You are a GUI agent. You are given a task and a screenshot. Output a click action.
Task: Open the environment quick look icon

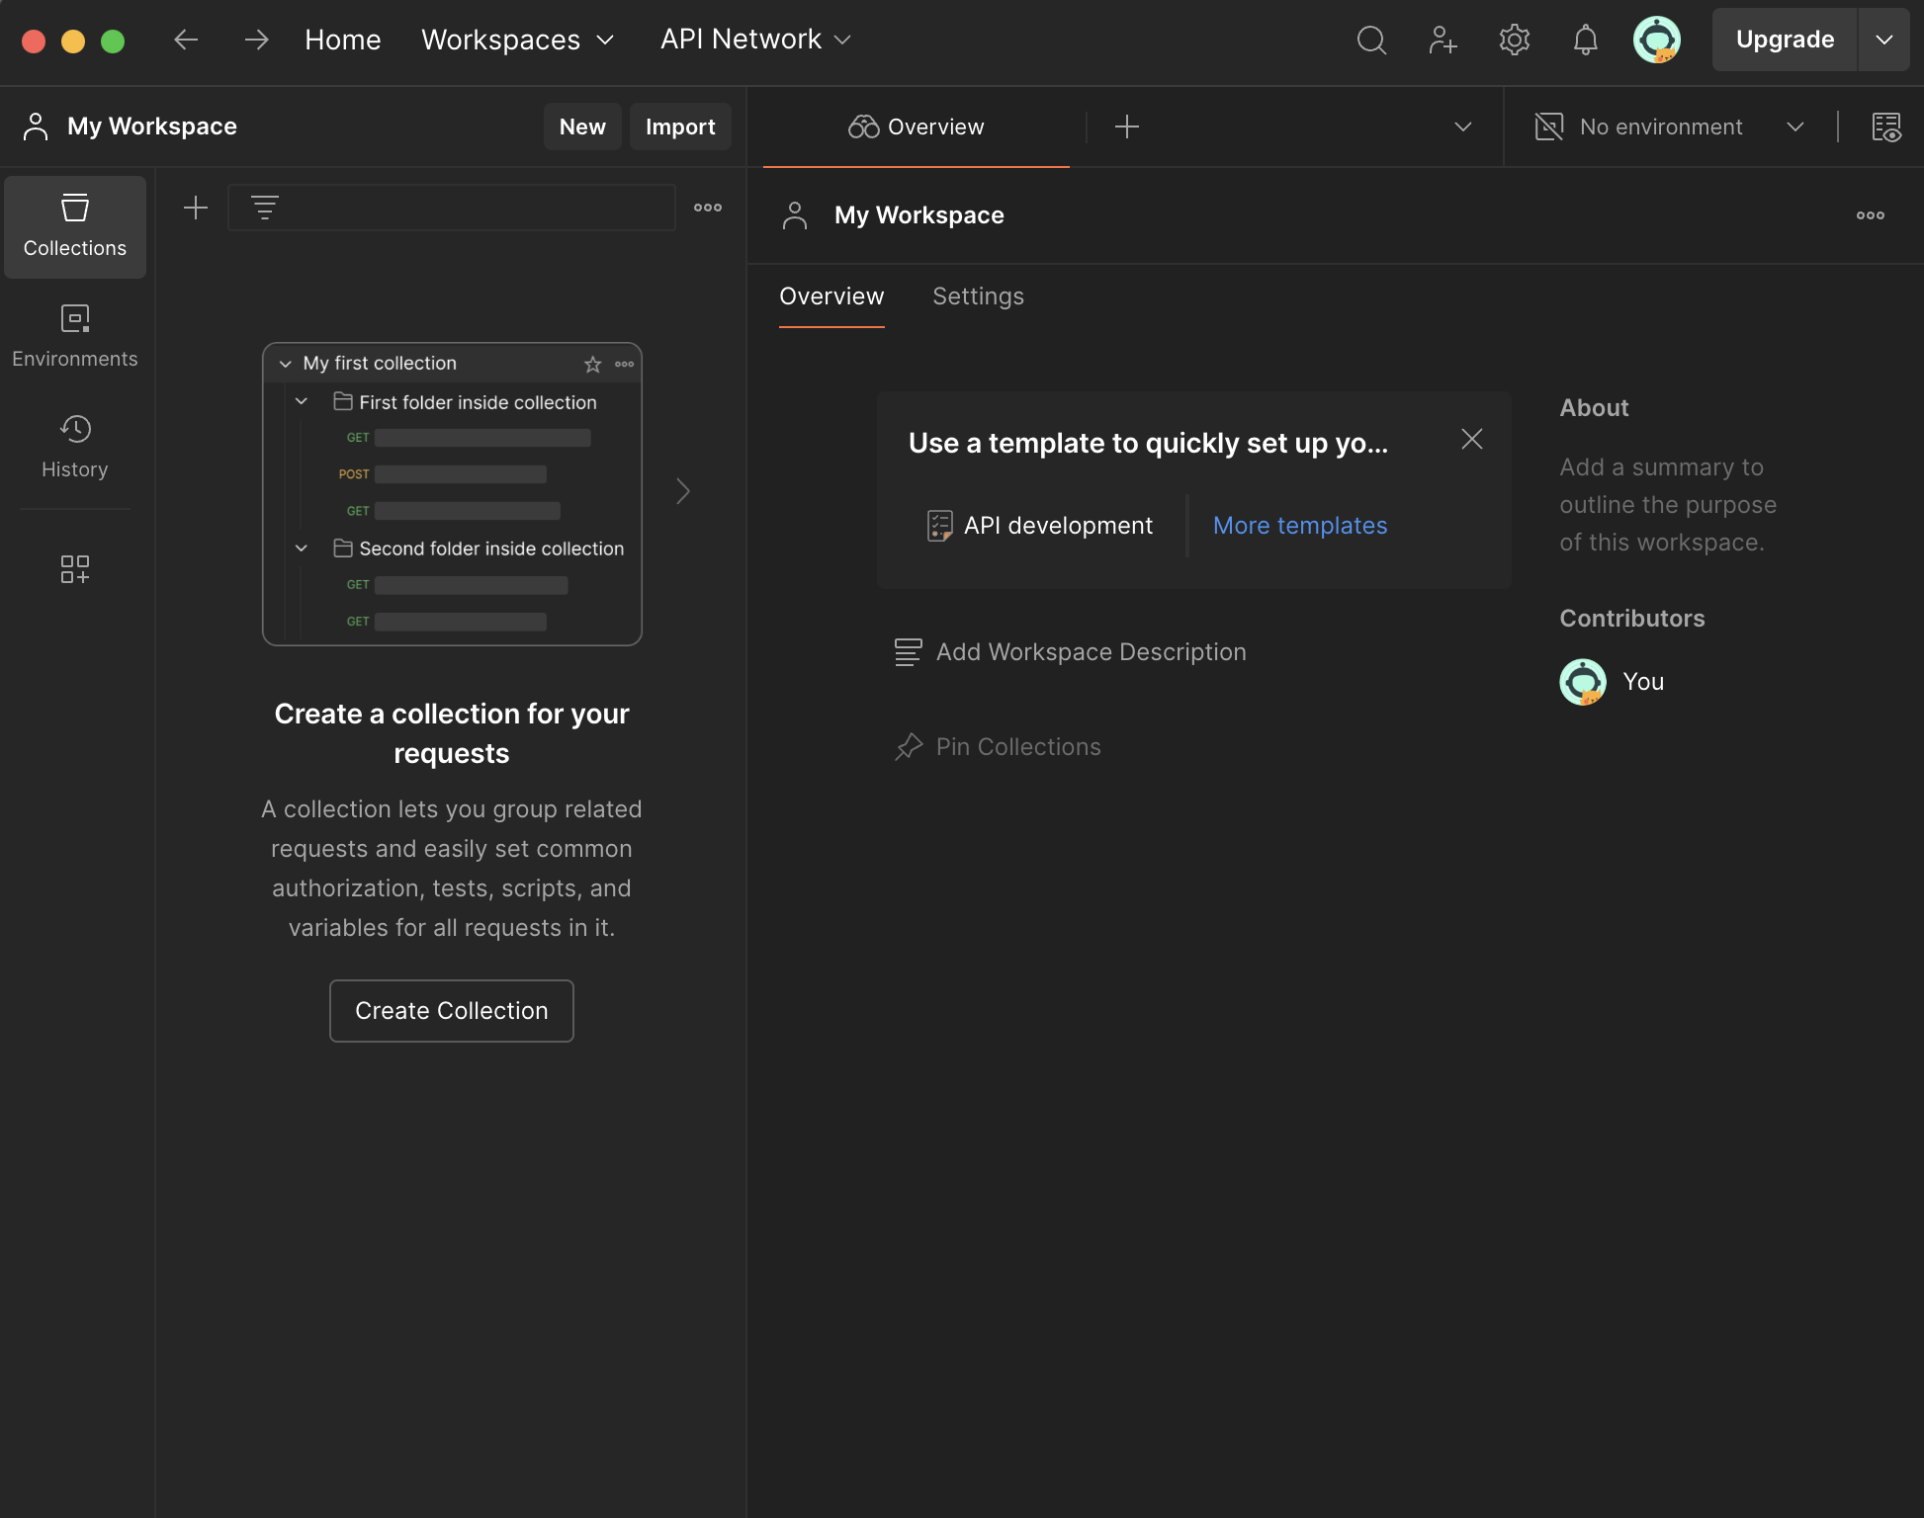coord(1886,127)
